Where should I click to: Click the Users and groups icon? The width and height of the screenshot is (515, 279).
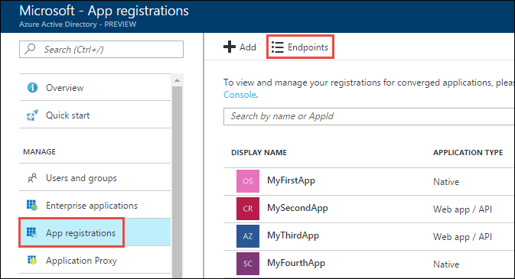32,178
